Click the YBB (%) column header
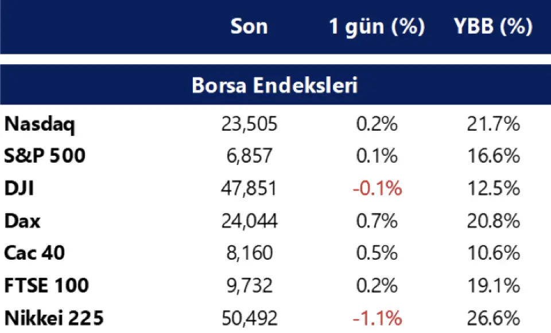Viewport: 551px width, 333px height. [494, 26]
